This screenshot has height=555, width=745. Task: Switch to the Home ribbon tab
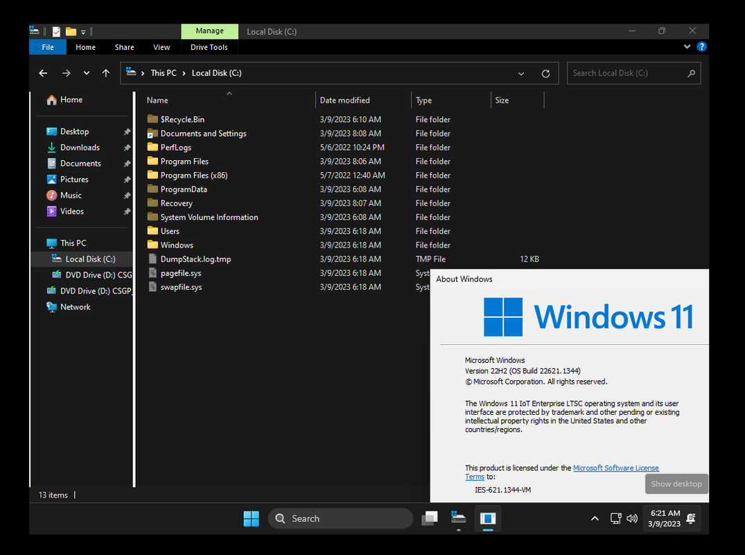(x=85, y=47)
